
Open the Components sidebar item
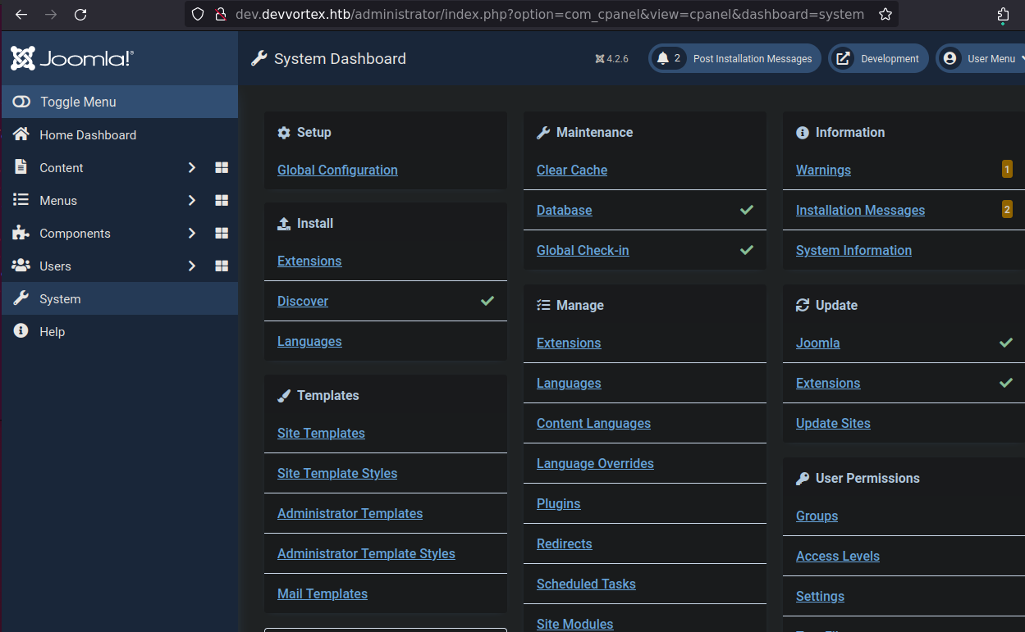(x=75, y=233)
